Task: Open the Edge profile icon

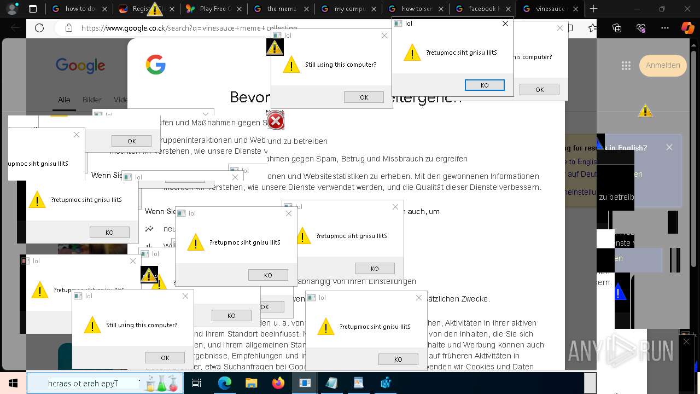Action: coord(13,9)
